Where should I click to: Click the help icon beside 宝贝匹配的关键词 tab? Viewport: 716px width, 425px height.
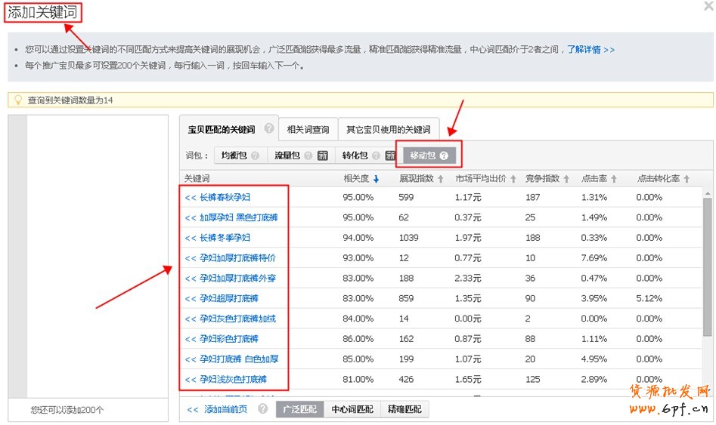tap(269, 128)
